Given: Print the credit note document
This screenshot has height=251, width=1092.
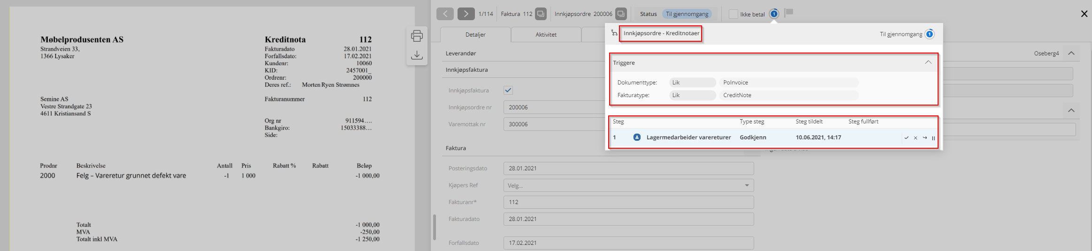Looking at the screenshot, I should tap(417, 36).
